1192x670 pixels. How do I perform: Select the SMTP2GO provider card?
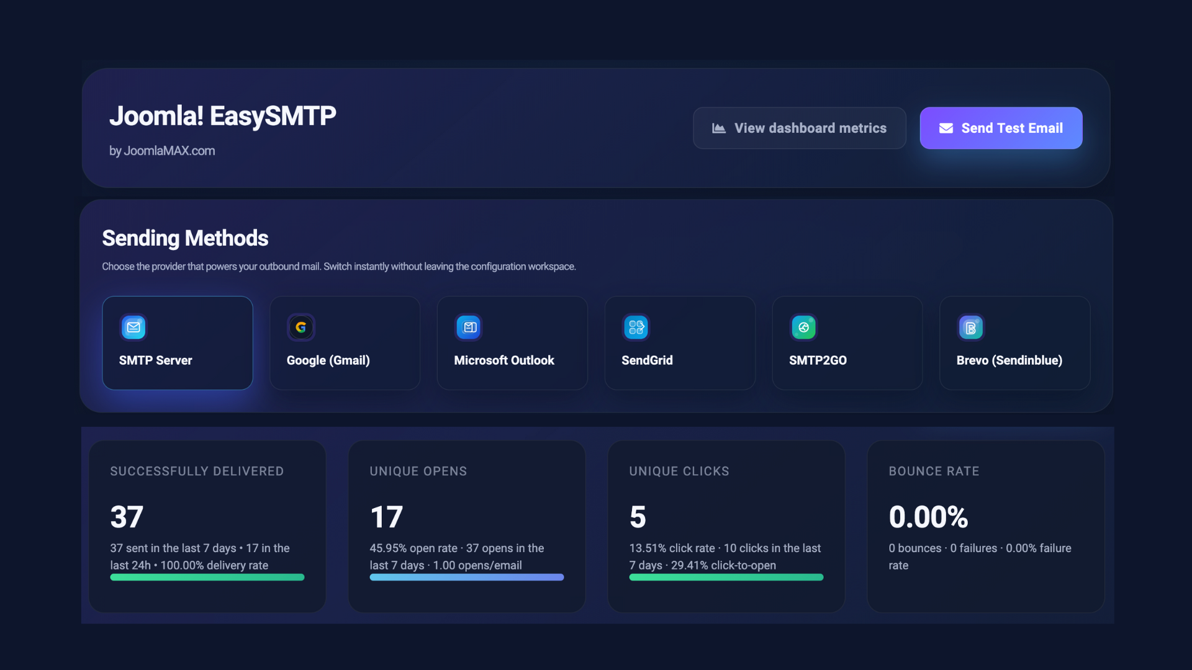847,342
